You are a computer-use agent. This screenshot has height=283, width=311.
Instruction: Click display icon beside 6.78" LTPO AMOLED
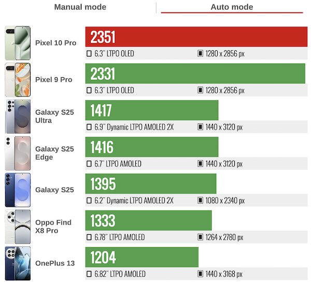click(89, 237)
